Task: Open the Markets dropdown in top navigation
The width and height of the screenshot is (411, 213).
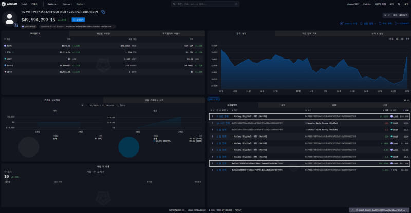Action: click(52, 4)
